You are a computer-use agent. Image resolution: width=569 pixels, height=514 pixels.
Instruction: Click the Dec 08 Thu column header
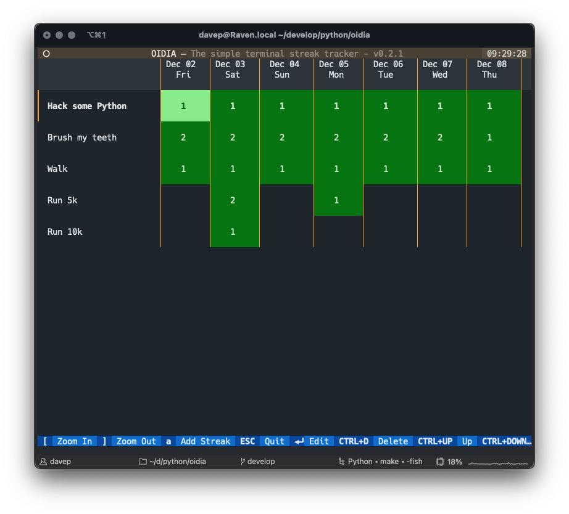491,69
